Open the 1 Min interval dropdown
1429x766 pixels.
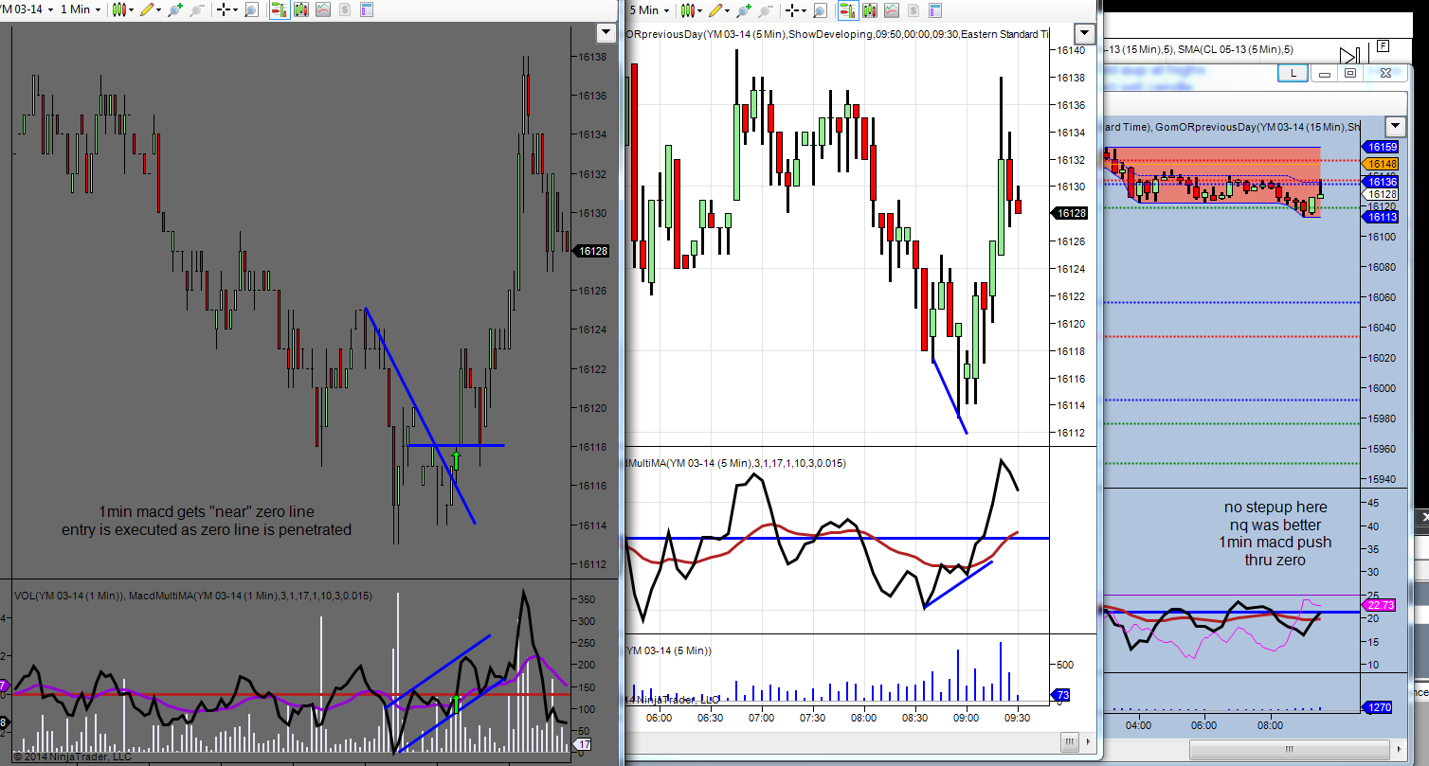tap(81, 9)
